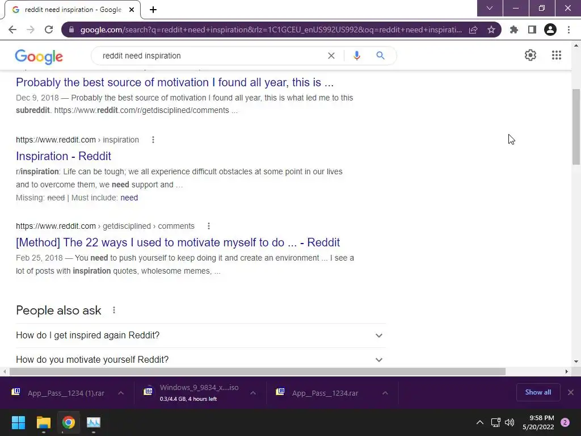Viewport: 581px width, 436px height.
Task: Click Show all downloads
Action: 538,392
